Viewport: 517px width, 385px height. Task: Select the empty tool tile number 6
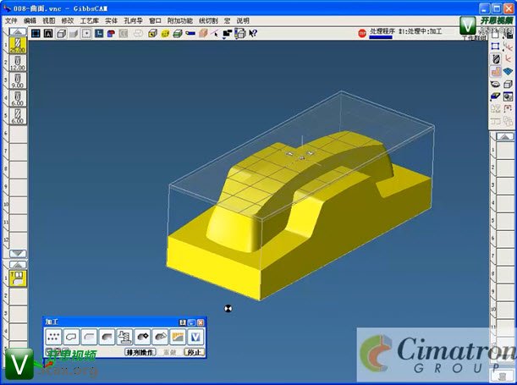(x=18, y=135)
